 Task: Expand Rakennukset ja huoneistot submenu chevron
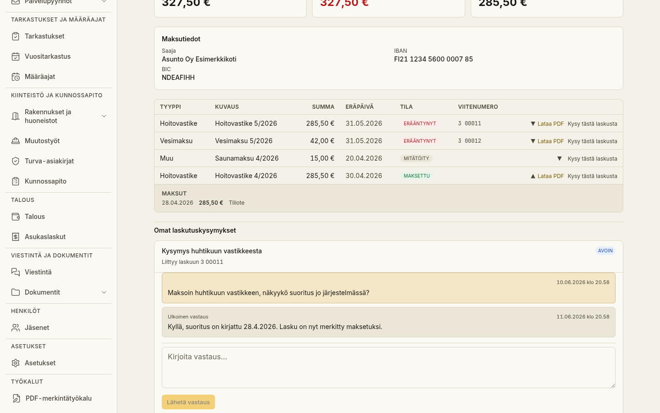pos(104,116)
